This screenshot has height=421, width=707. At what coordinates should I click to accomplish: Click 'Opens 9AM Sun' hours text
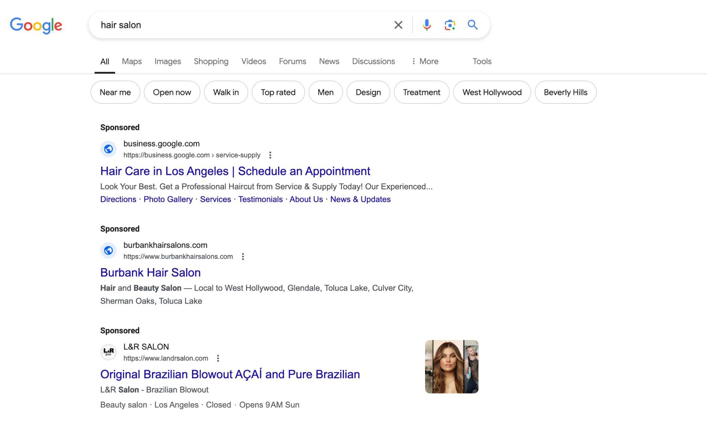[269, 405]
